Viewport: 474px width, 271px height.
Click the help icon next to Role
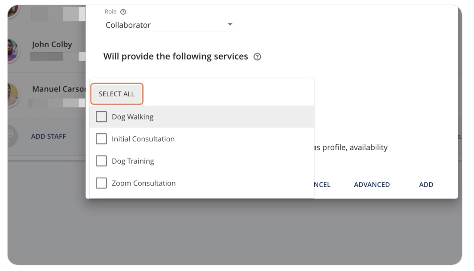click(x=123, y=12)
